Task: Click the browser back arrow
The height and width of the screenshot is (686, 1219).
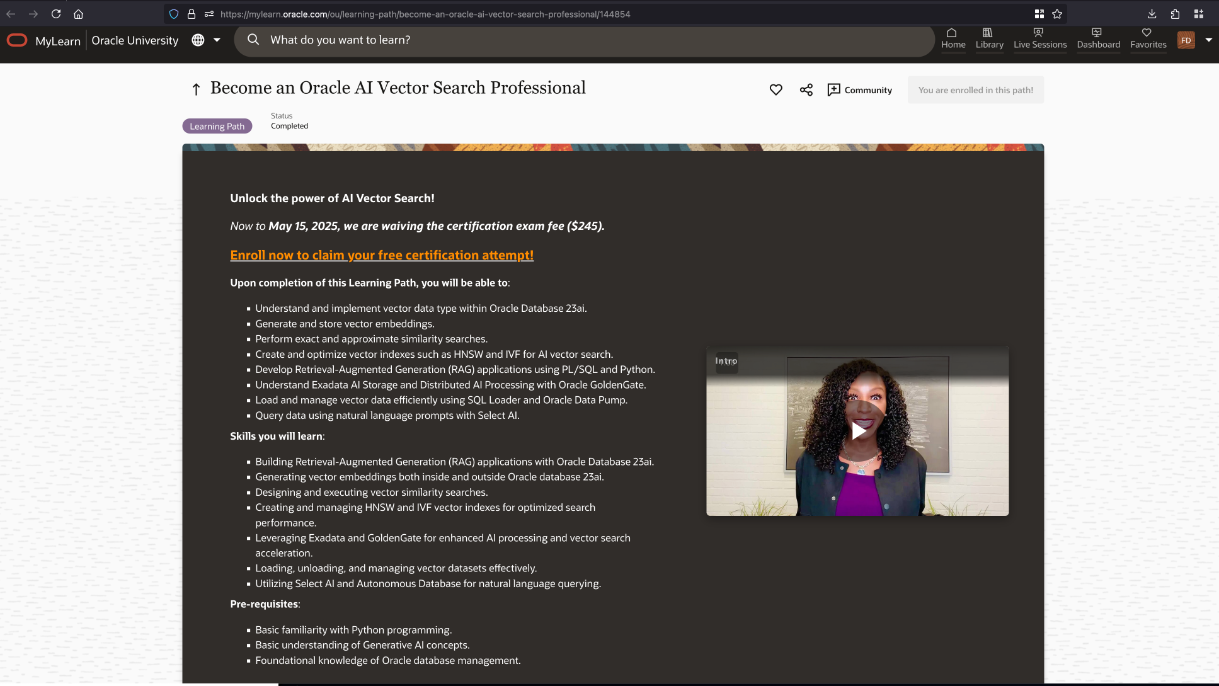Action: tap(11, 14)
